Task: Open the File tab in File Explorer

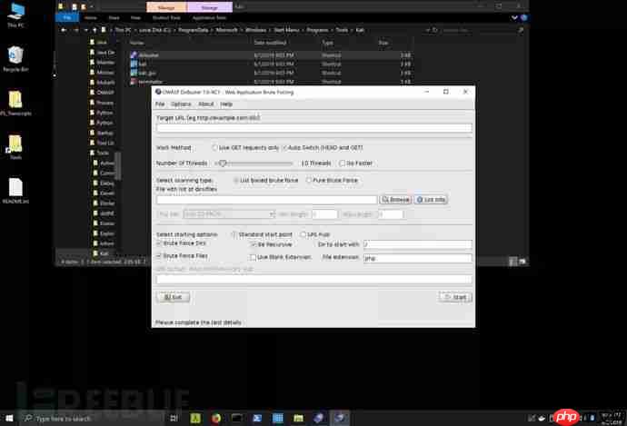Action: pyautogui.click(x=67, y=17)
